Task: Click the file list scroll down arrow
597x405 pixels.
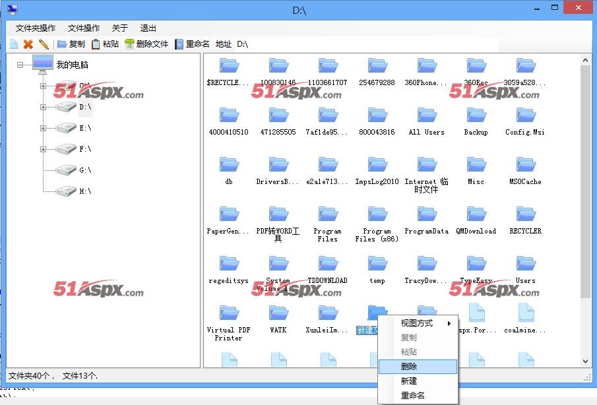Action: (586, 361)
